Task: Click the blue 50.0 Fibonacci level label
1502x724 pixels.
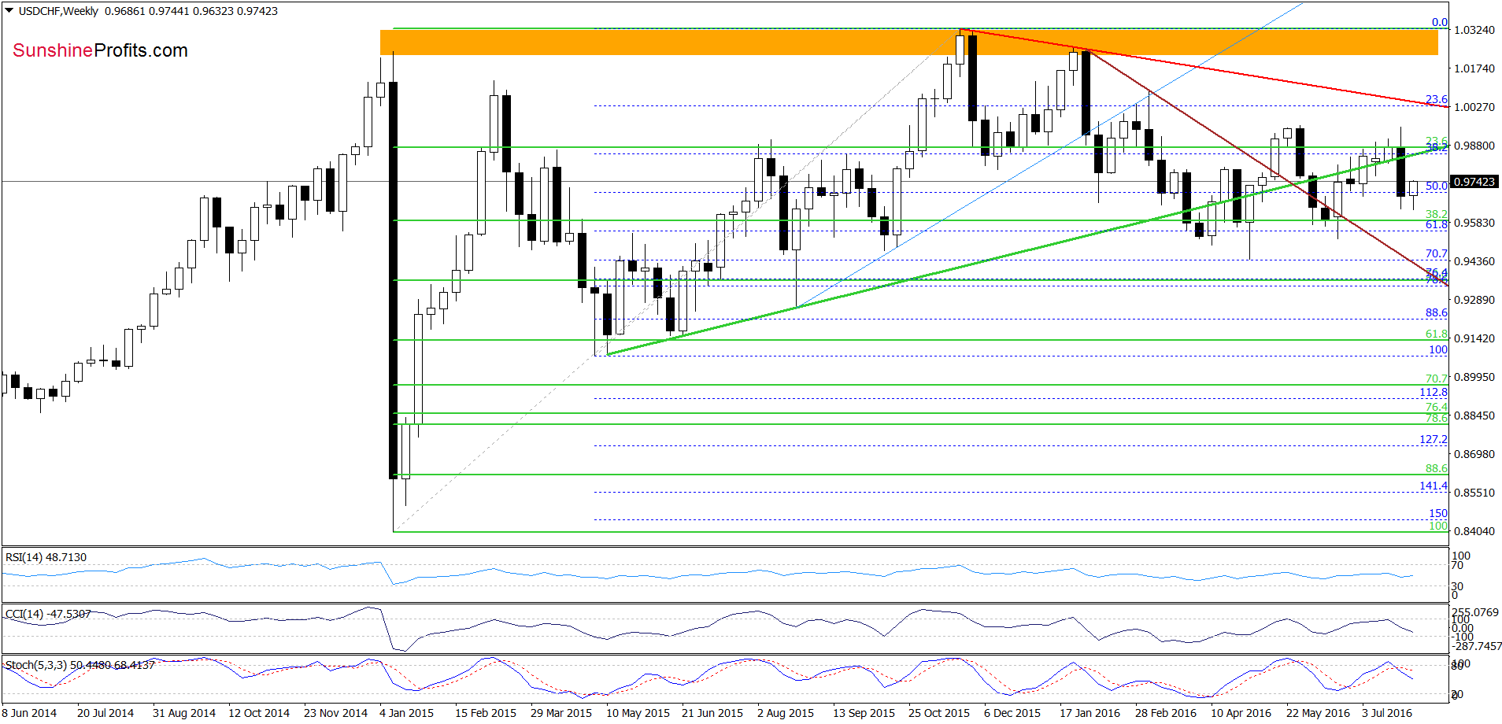Action: (1436, 187)
